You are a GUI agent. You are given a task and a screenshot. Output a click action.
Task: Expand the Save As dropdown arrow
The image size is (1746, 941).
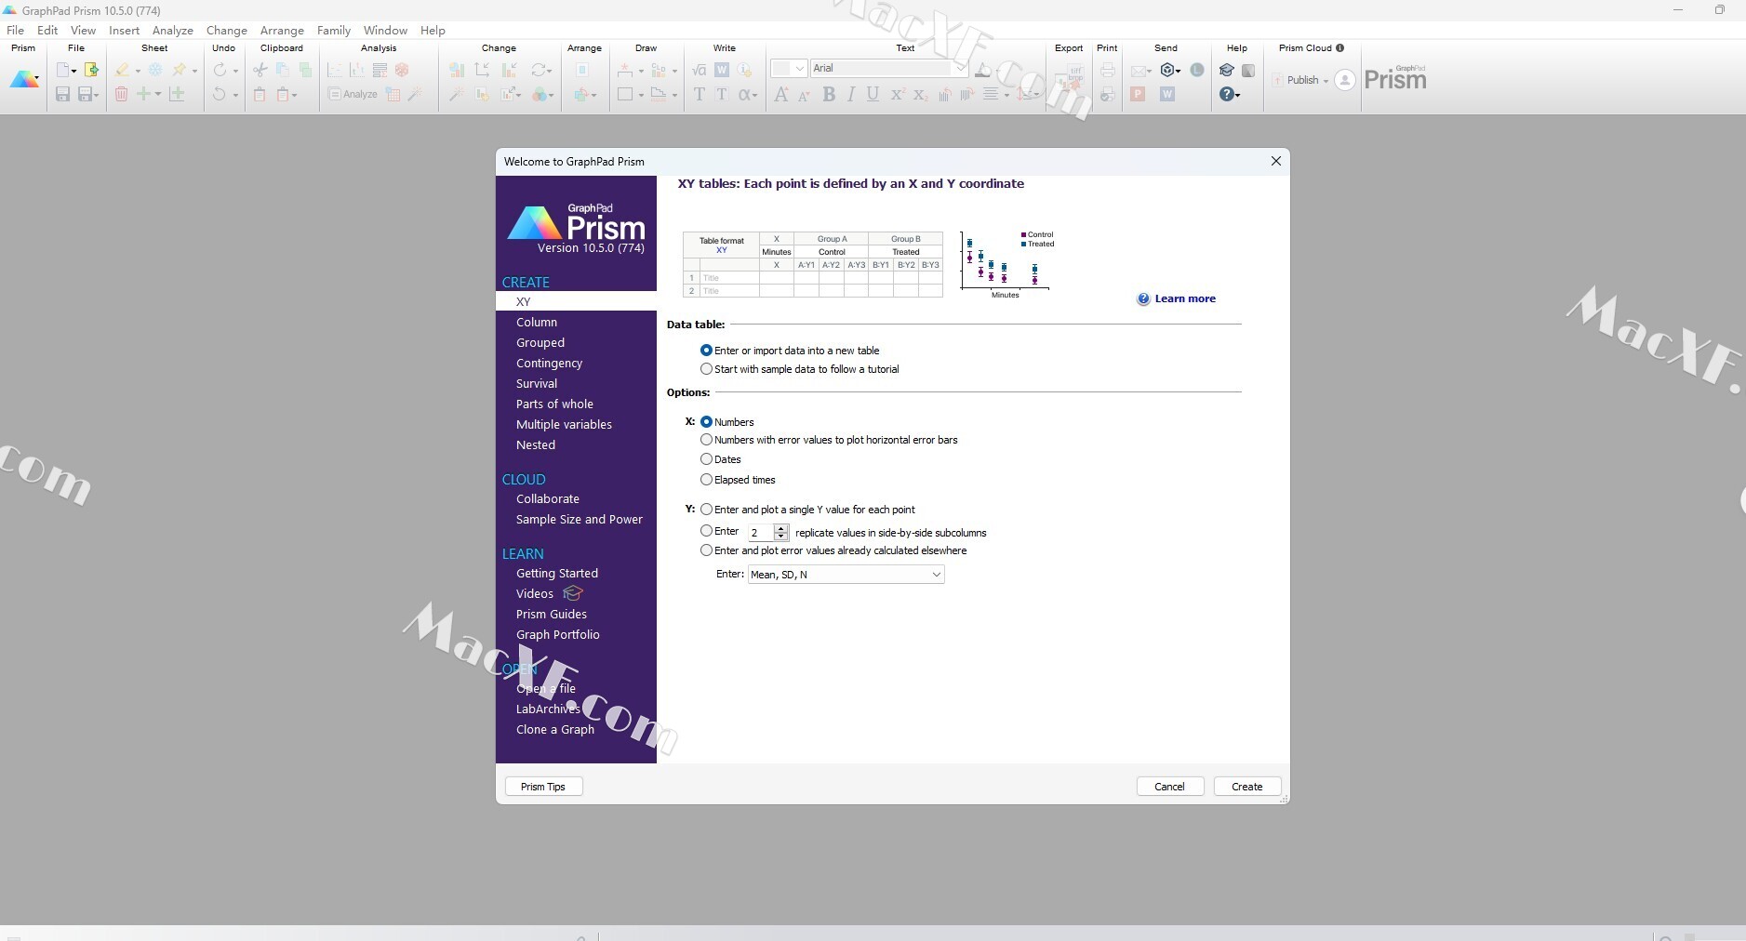(x=96, y=95)
